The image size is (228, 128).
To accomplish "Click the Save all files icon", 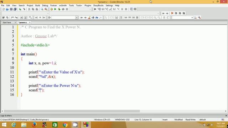I will [x=15, y=9].
